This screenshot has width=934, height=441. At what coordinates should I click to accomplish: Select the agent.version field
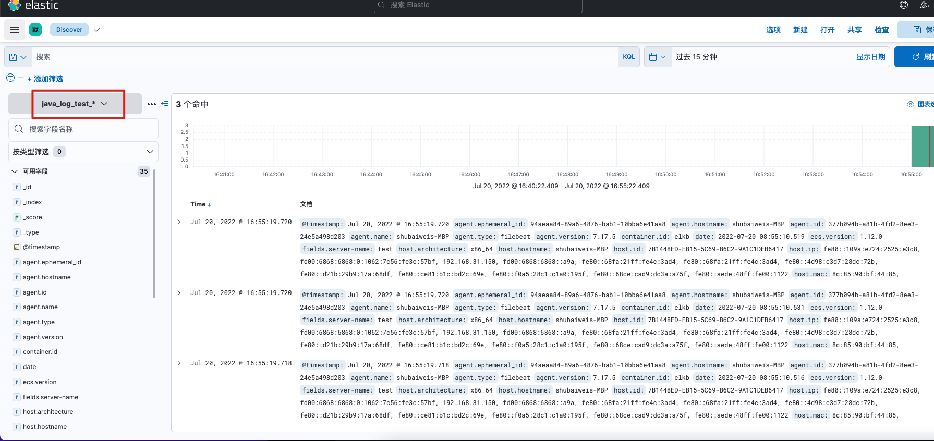coord(43,337)
